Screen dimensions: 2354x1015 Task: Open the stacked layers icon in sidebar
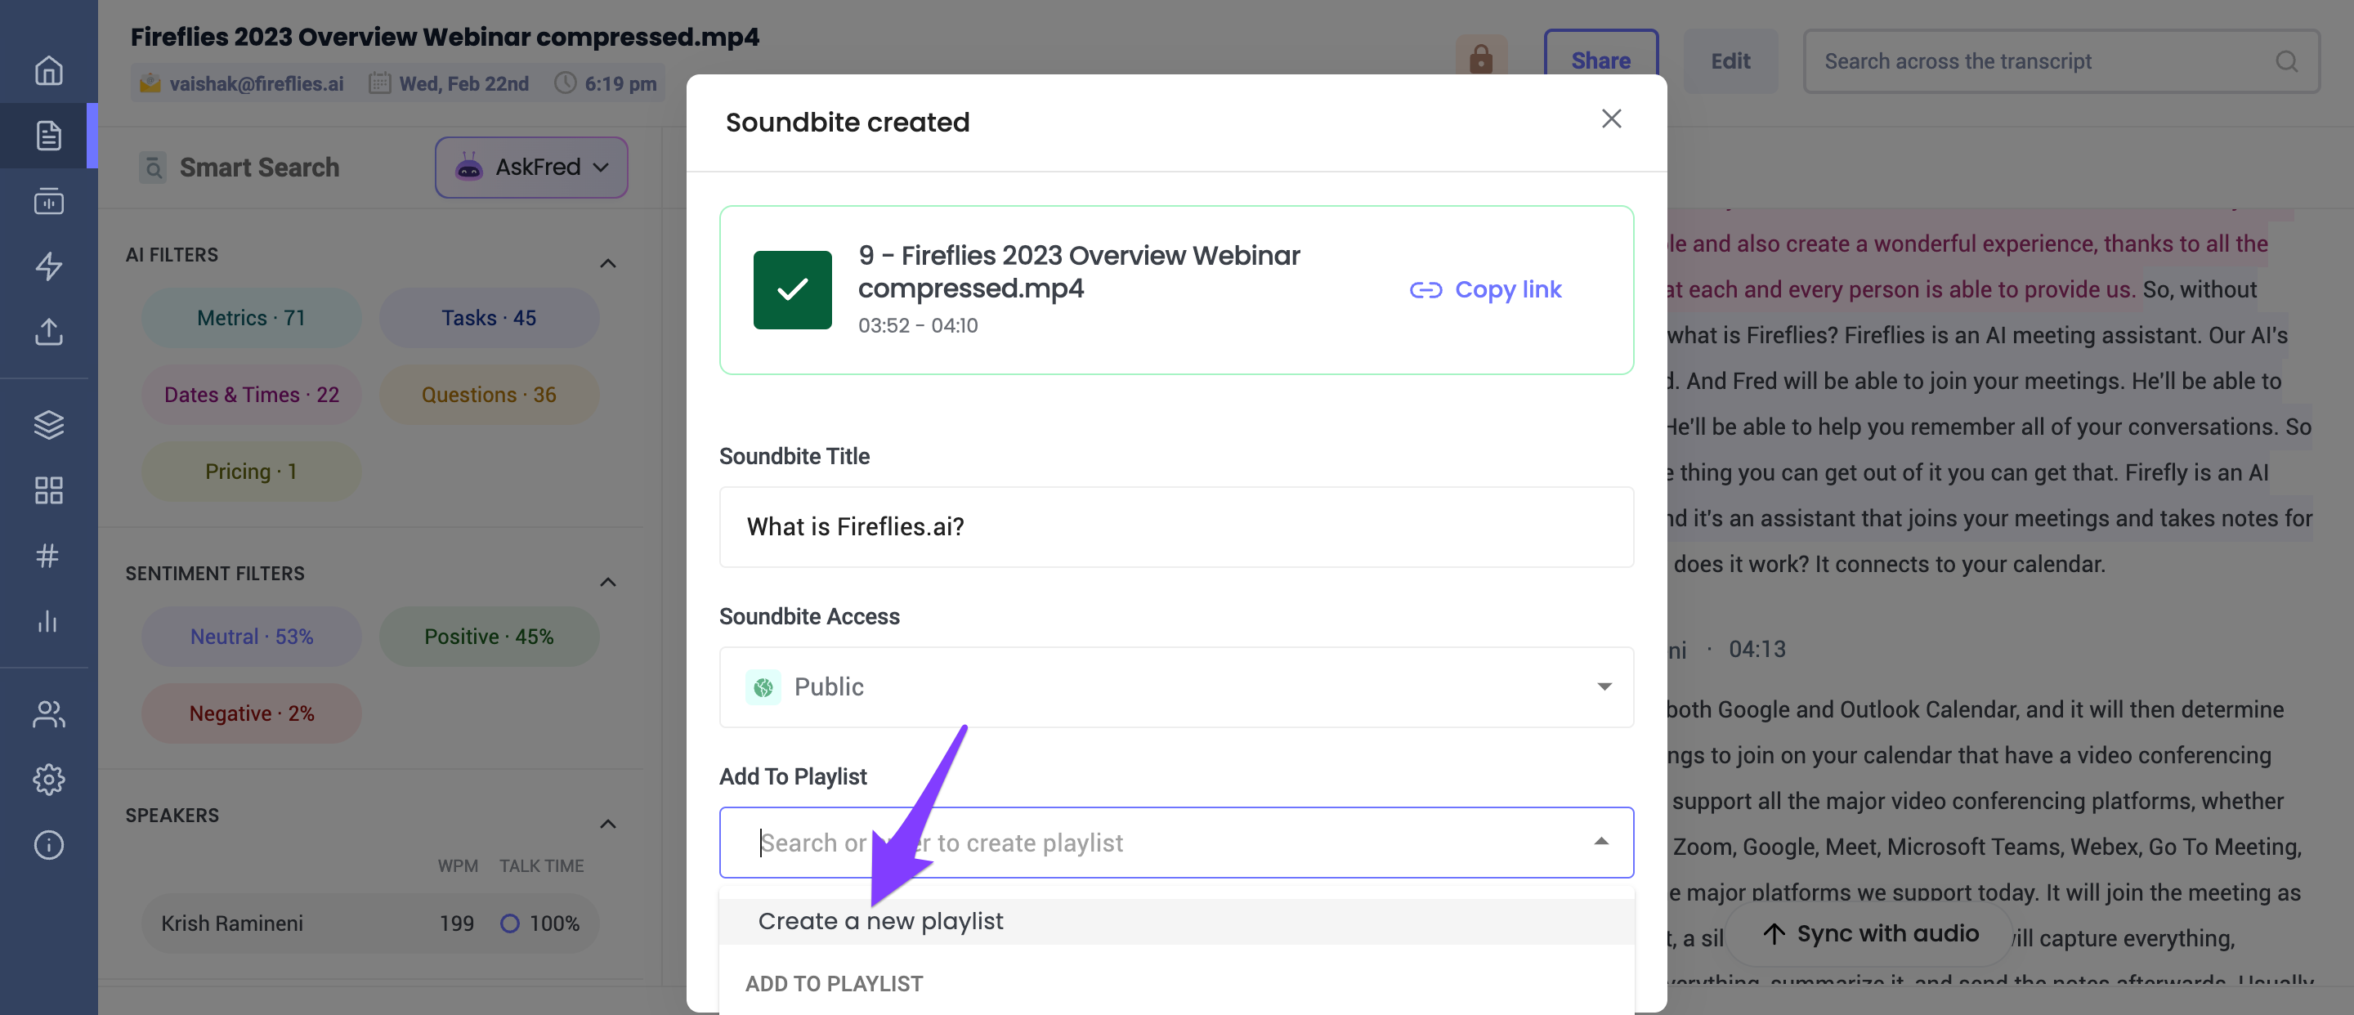point(48,425)
